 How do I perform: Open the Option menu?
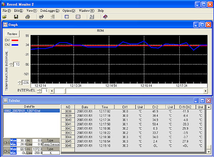click(69, 10)
